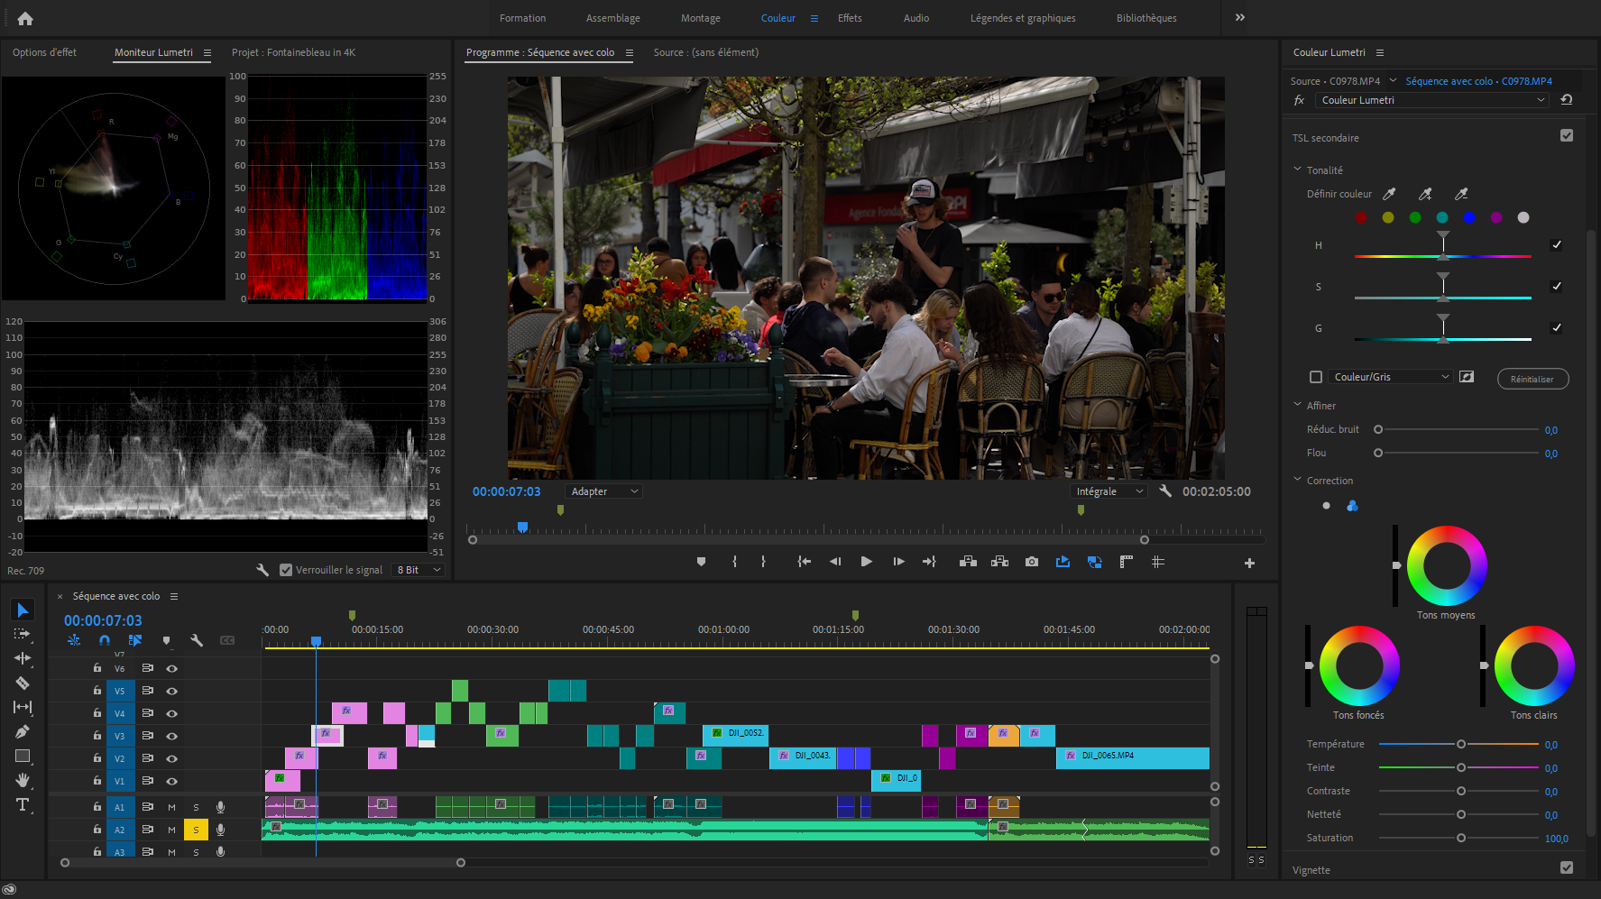Disable the TSL secondaire checkbox
The height and width of the screenshot is (899, 1601).
pyautogui.click(x=1567, y=135)
